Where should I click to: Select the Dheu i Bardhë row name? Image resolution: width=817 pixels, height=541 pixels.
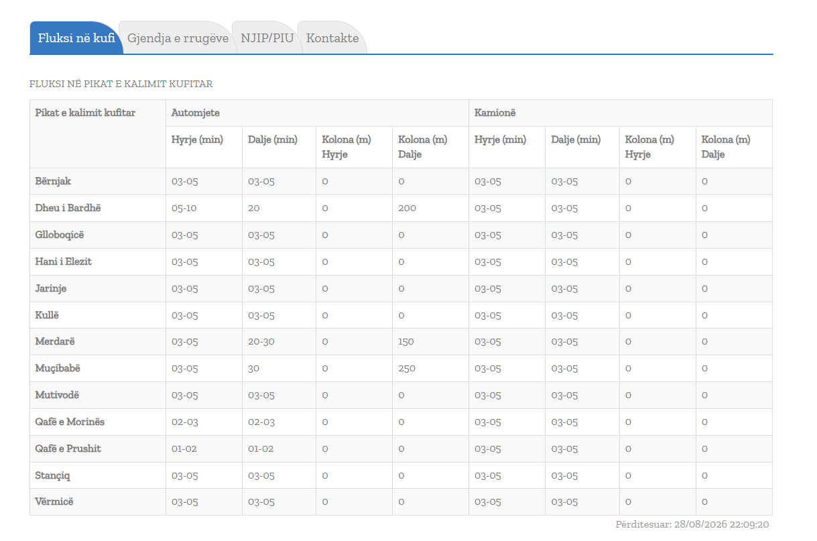point(68,208)
